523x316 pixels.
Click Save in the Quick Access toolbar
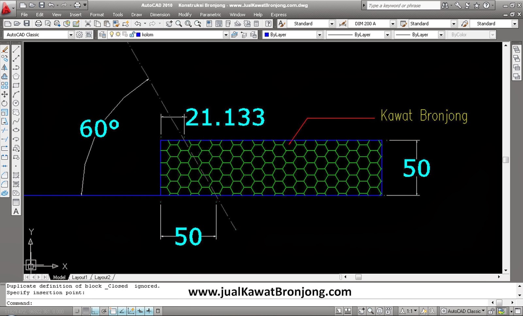pos(42,5)
